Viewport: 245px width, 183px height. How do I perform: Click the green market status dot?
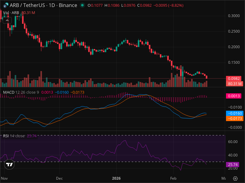click(82, 5)
